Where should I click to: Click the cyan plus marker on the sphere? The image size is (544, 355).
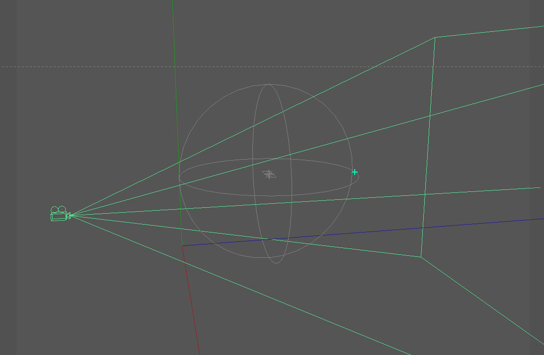(x=354, y=172)
